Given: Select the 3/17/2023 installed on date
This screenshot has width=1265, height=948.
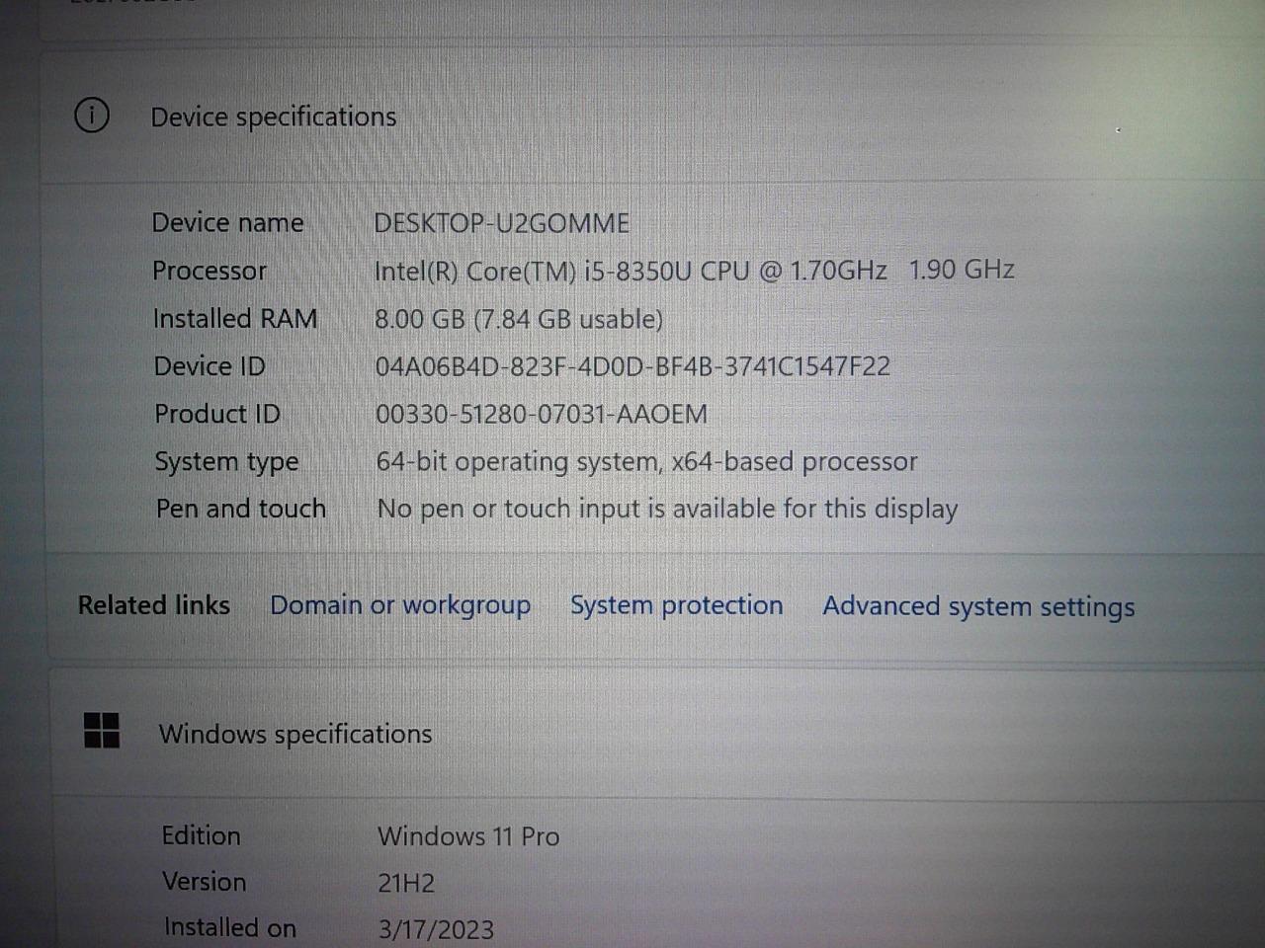Looking at the screenshot, I should pos(436,929).
